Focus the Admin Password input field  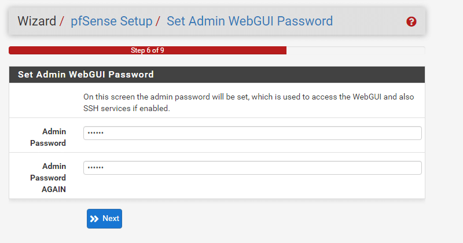point(252,133)
